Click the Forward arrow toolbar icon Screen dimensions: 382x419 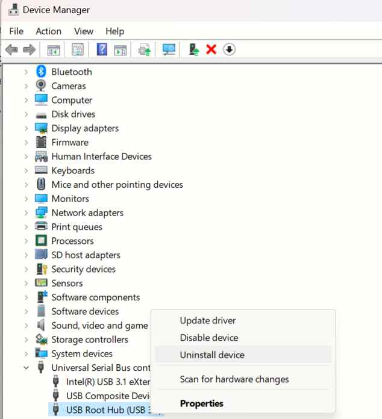[x=29, y=50]
